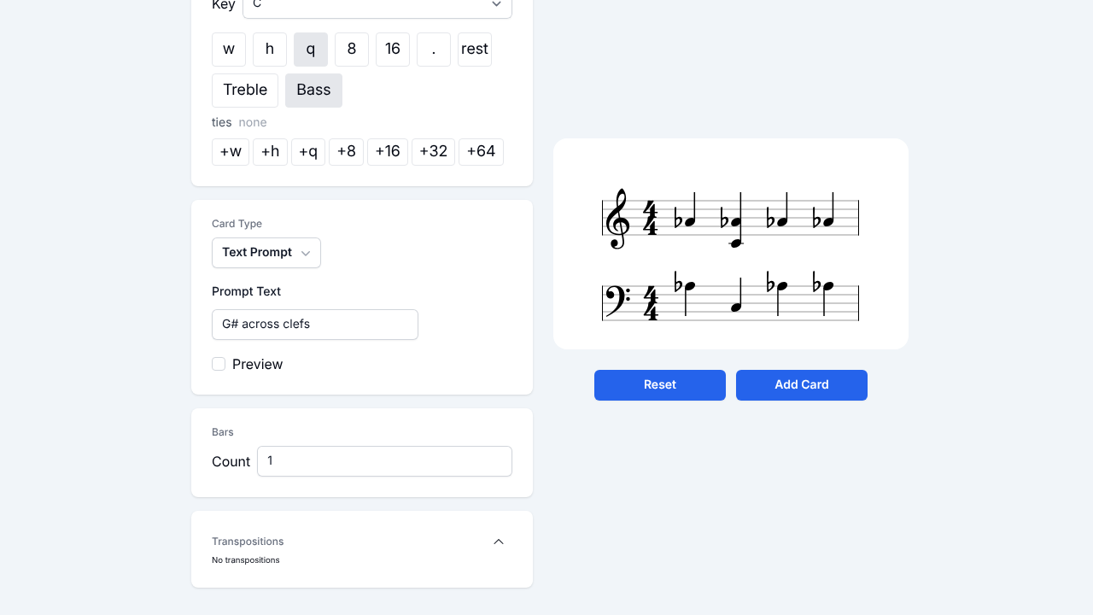The image size is (1093, 615).
Task: Click the Prompt Text input field
Action: [315, 325]
